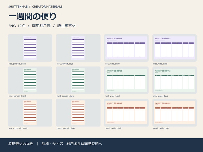Click the 詳細・サイズ・利用条件は商品説明へ footer text
Screen dimensions: 203x152
pos(72,144)
